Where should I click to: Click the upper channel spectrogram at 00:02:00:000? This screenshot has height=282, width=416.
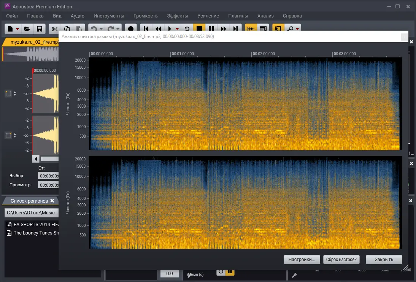251,104
